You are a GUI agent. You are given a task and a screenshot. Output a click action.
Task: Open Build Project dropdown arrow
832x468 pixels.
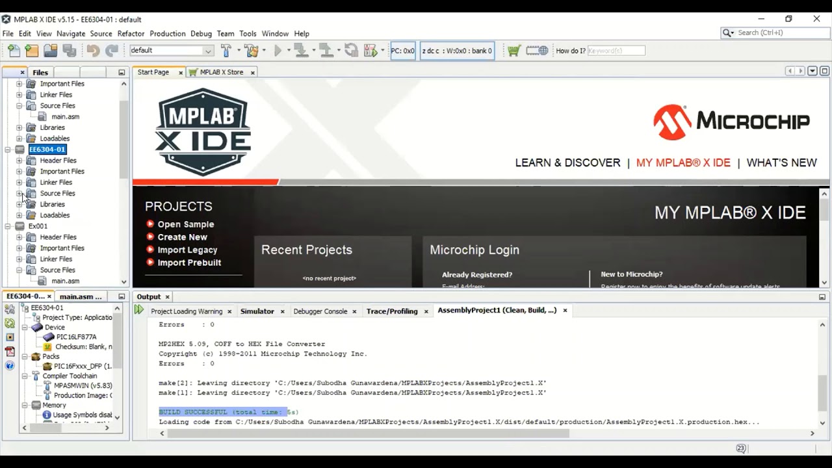(239, 51)
